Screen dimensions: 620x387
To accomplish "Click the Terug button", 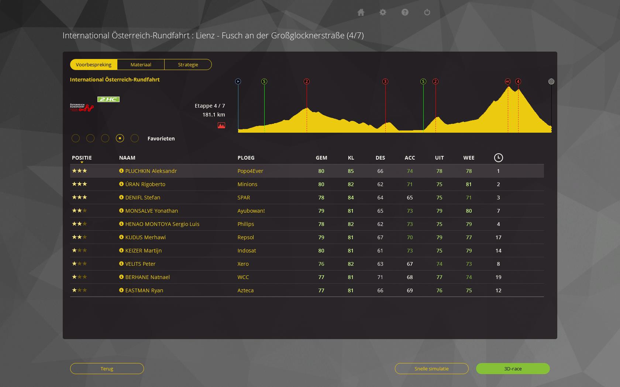I will coord(107,369).
